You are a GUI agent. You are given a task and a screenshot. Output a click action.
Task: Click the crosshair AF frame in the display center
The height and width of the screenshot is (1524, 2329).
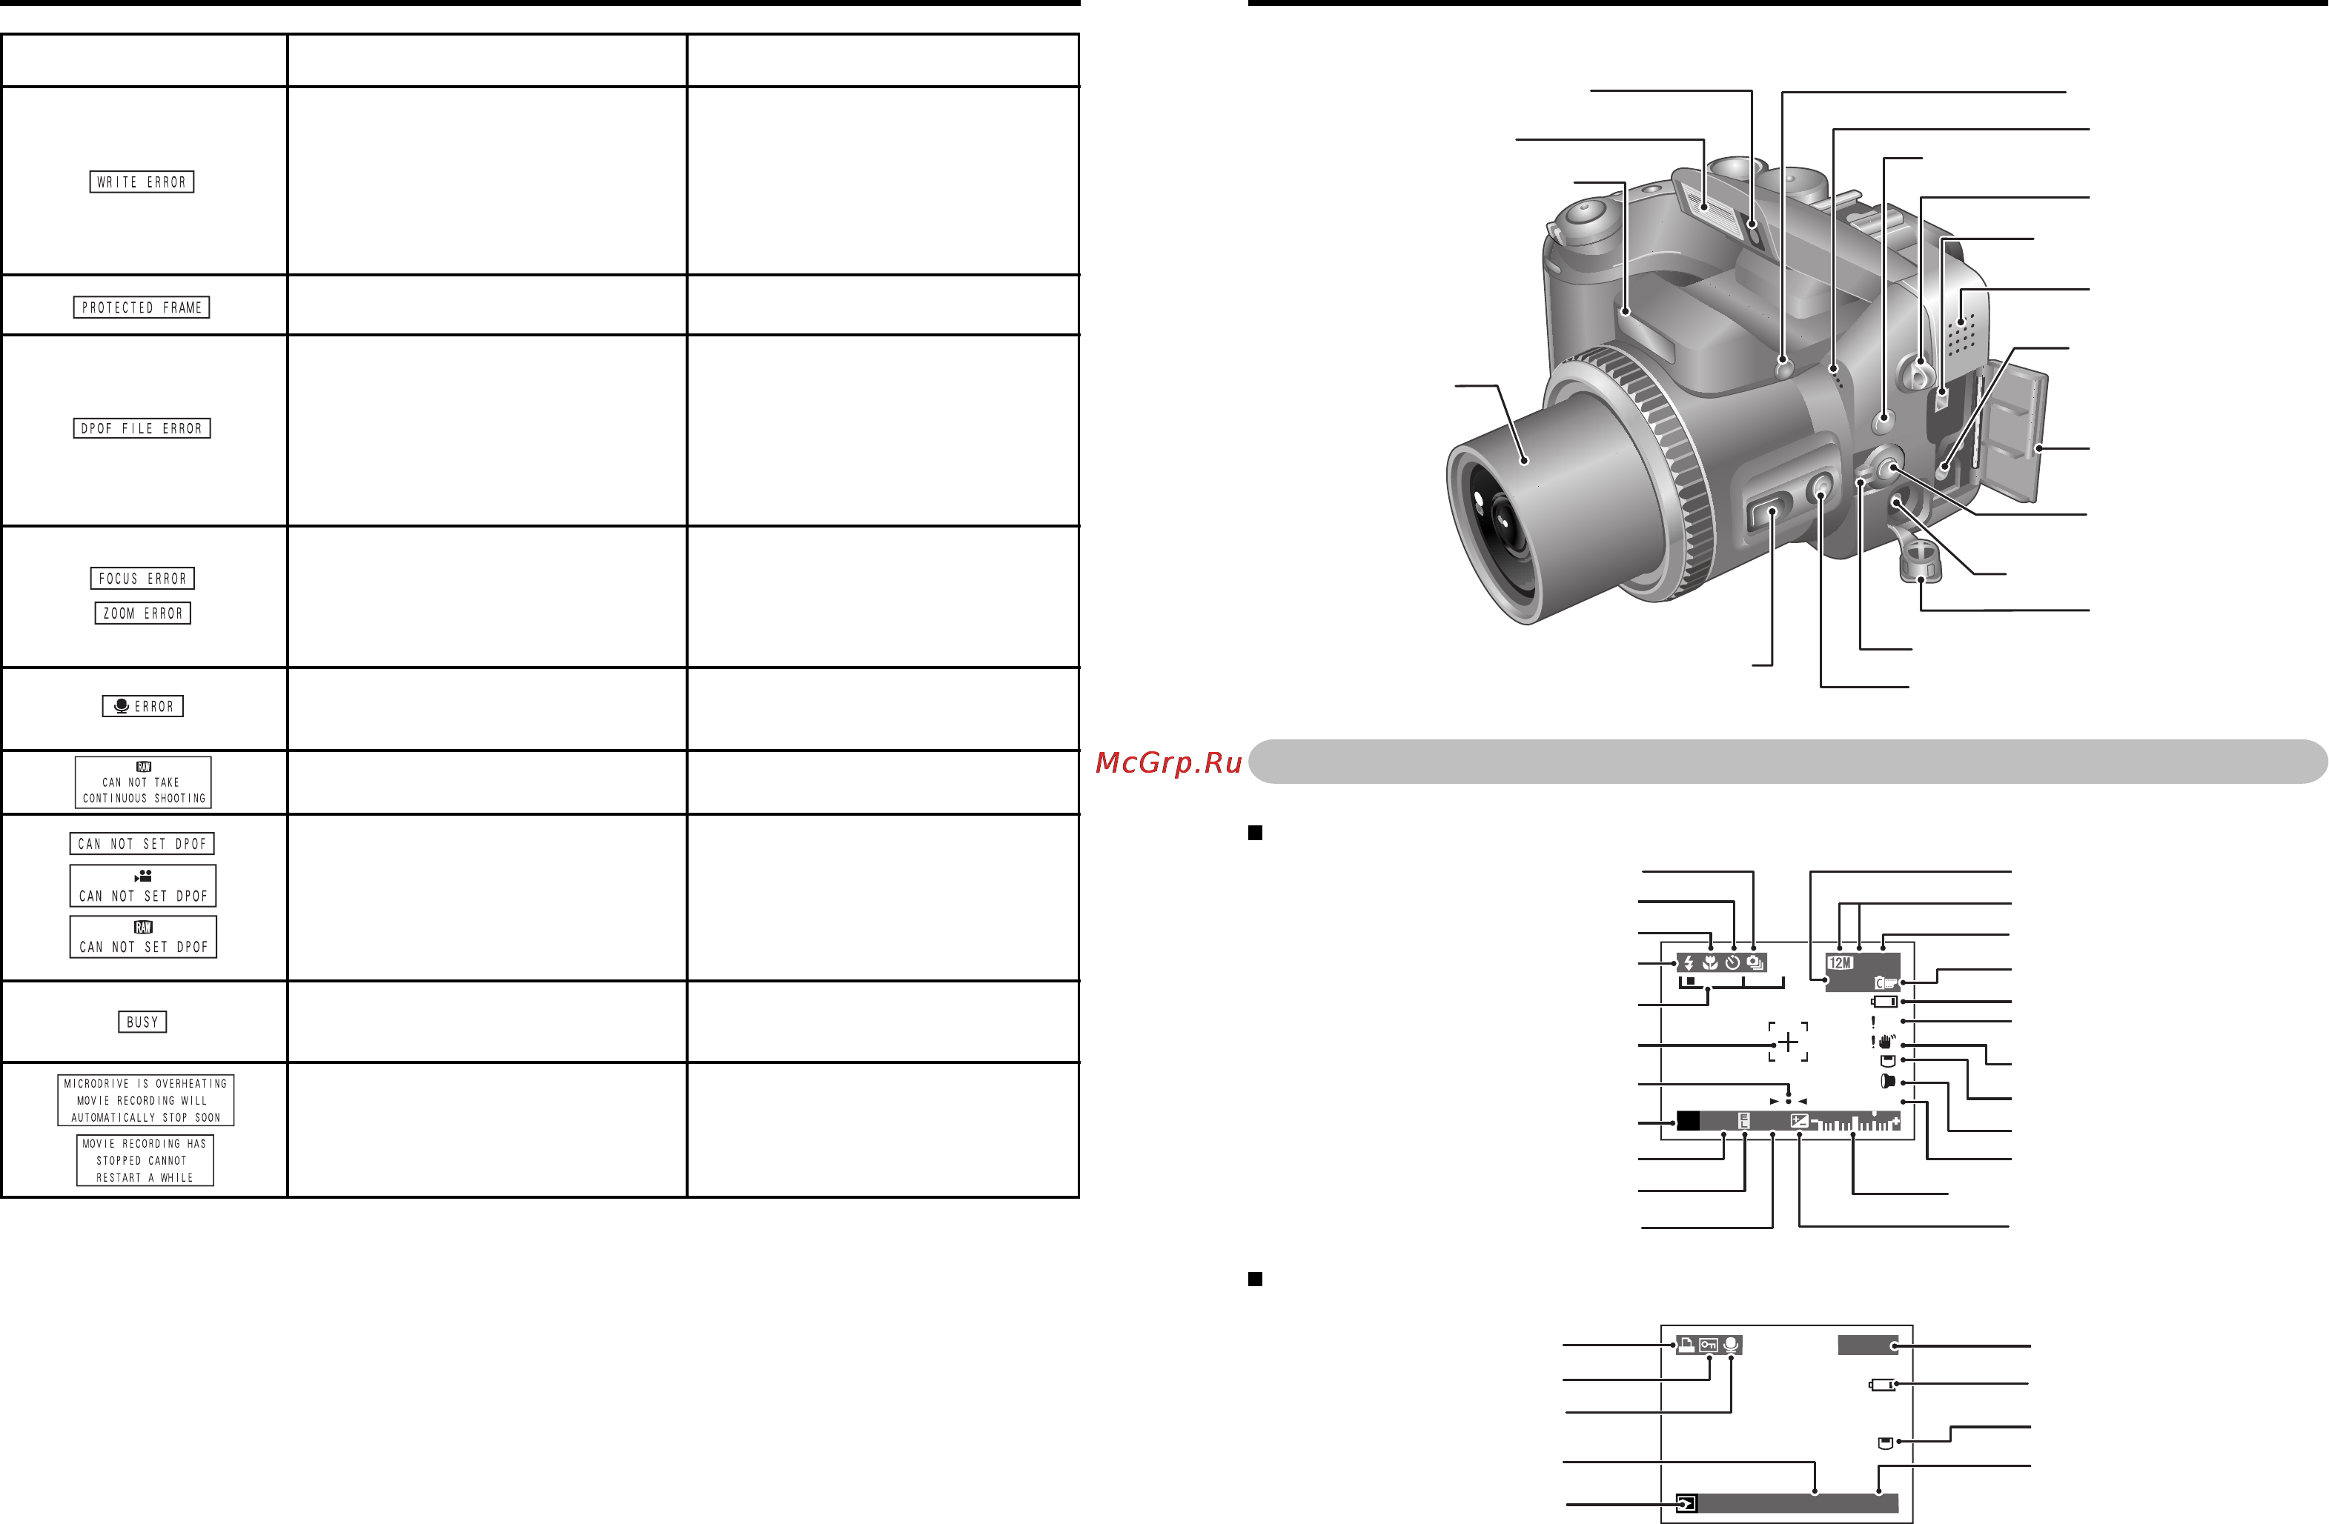tap(1788, 1042)
